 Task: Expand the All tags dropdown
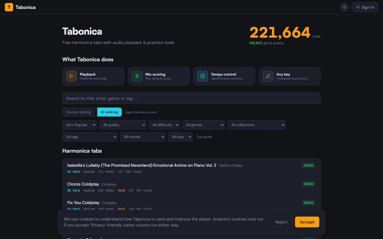point(90,137)
